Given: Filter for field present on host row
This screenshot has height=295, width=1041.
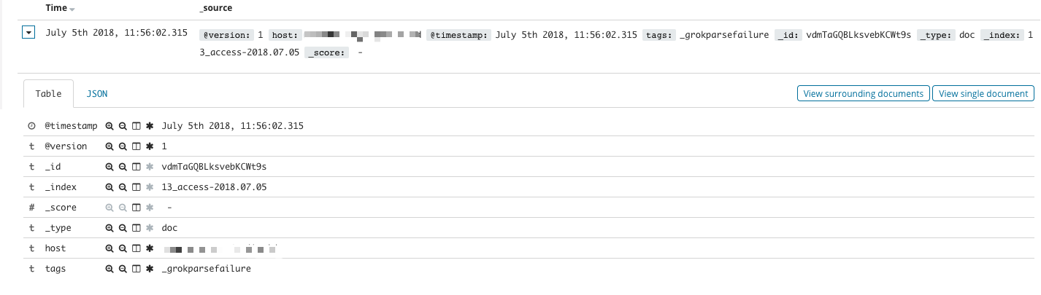Looking at the screenshot, I should pyautogui.click(x=150, y=248).
